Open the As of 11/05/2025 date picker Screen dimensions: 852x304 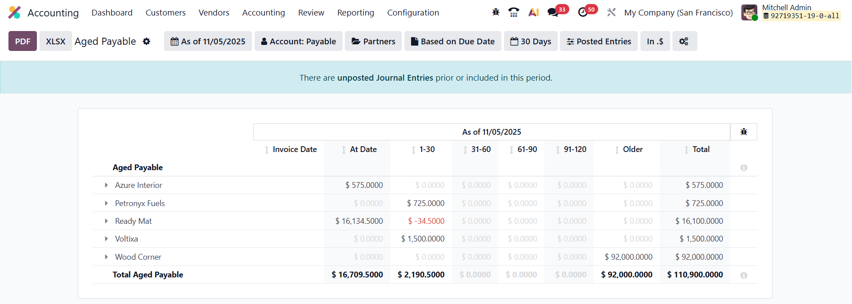208,41
